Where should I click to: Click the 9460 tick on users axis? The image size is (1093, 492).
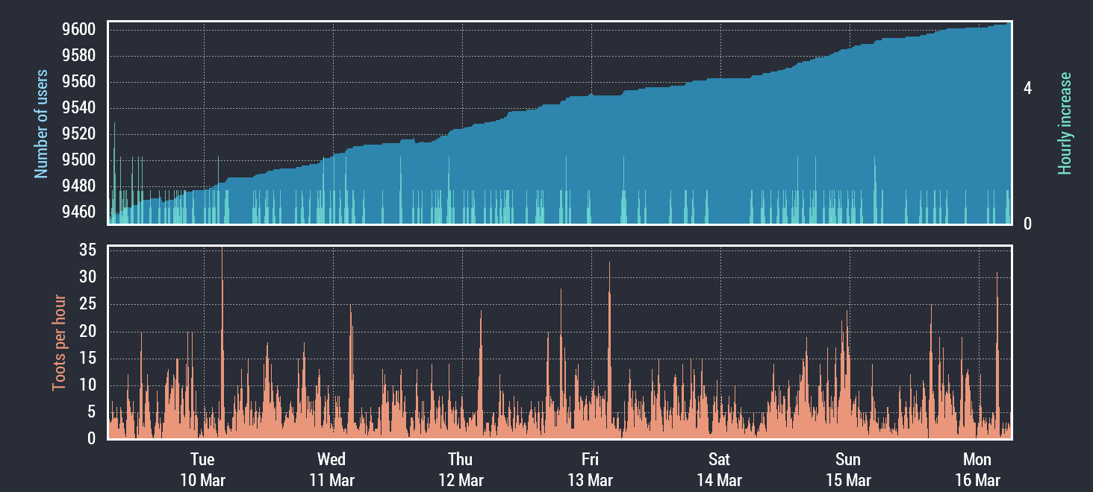78,212
